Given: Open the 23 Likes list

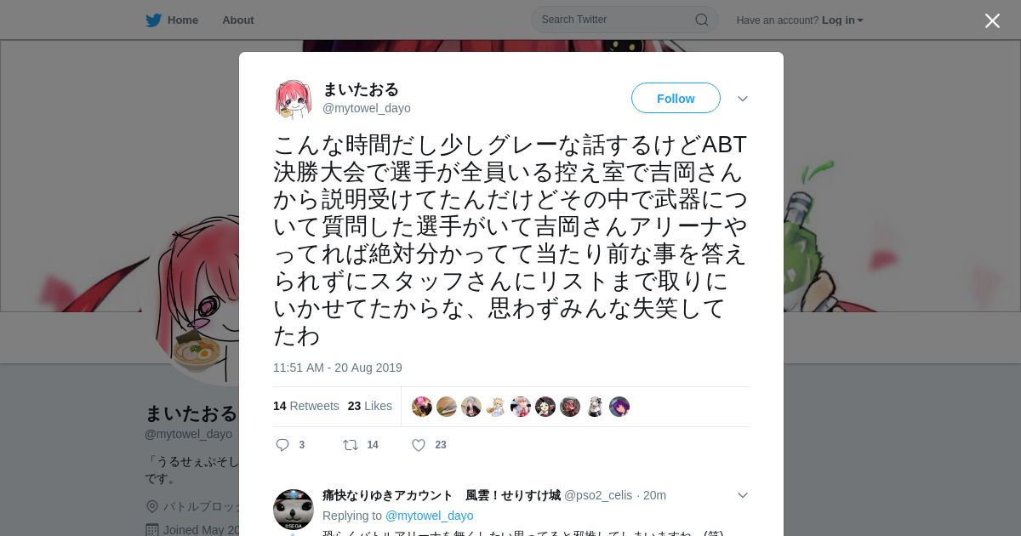Looking at the screenshot, I should tap(370, 406).
